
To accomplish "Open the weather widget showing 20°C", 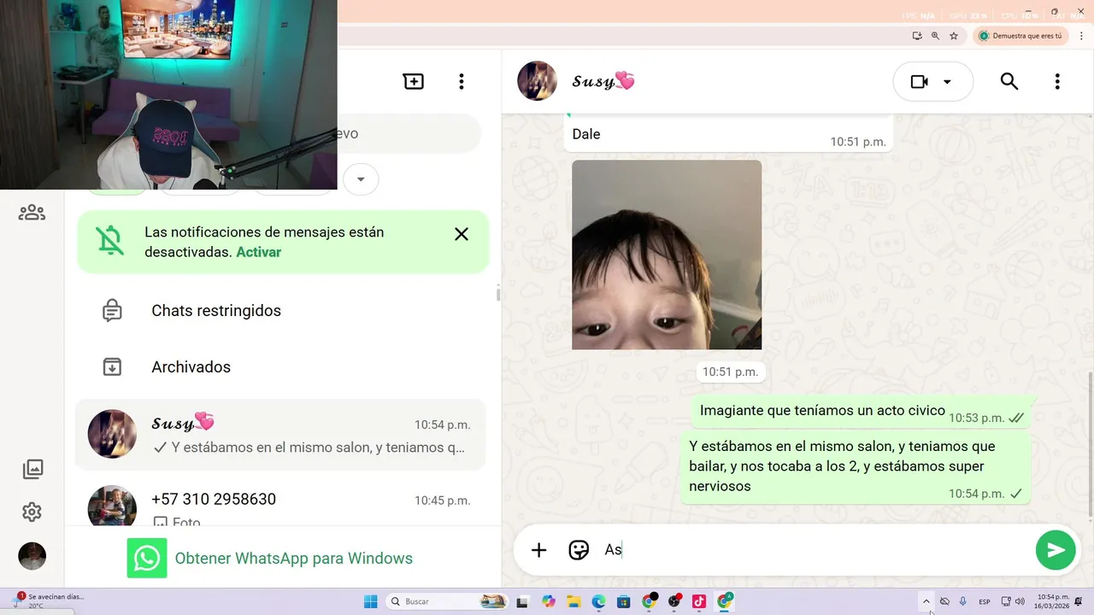I will tap(47, 601).
